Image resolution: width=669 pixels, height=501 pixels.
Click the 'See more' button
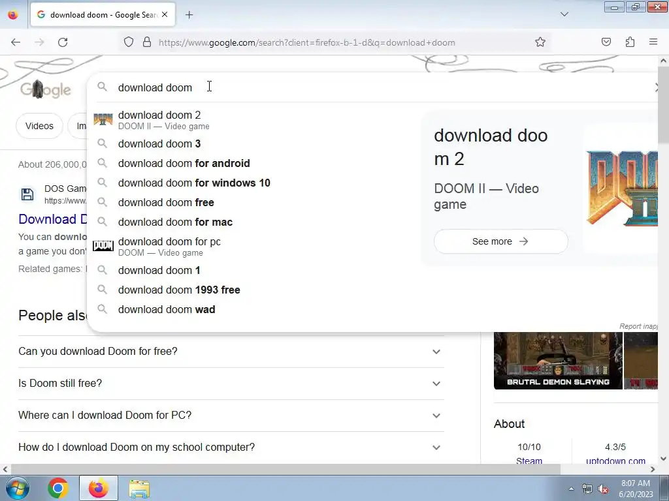pyautogui.click(x=500, y=241)
